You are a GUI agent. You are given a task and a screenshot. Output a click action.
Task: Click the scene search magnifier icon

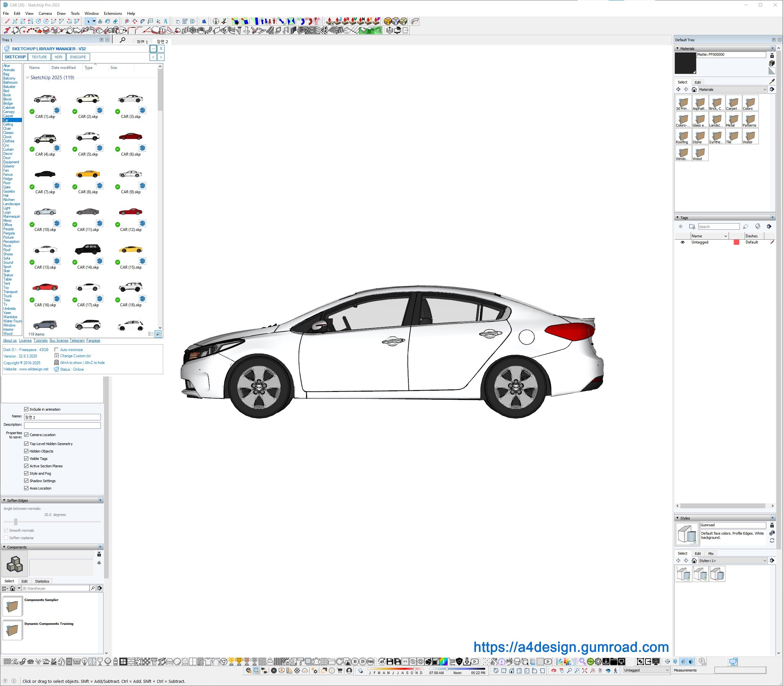[x=122, y=40]
